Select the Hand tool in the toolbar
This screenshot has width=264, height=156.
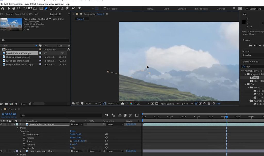click(14, 8)
